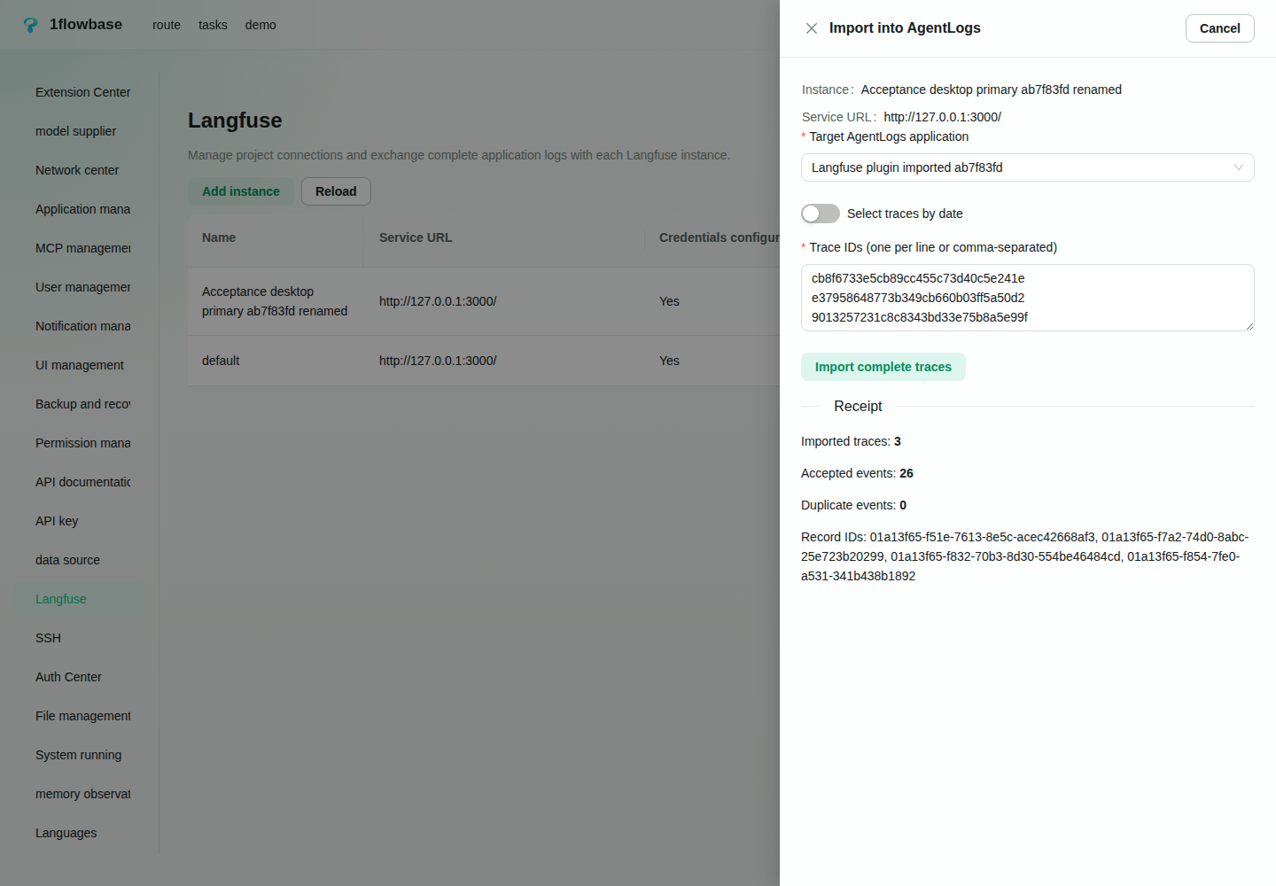Click Import complete traces button
This screenshot has height=886, width=1276.
click(883, 367)
